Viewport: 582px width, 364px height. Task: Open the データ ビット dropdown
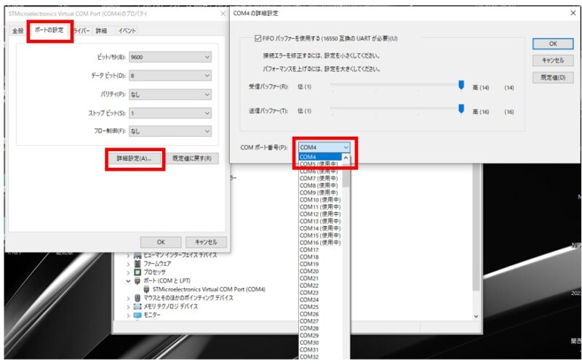point(170,76)
